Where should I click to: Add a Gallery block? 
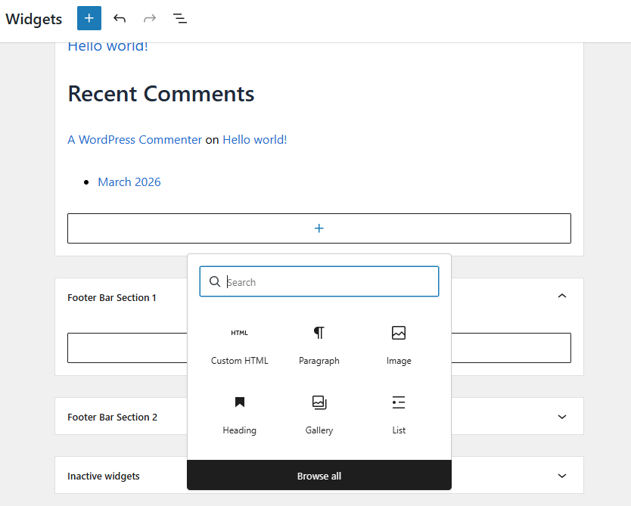(319, 415)
